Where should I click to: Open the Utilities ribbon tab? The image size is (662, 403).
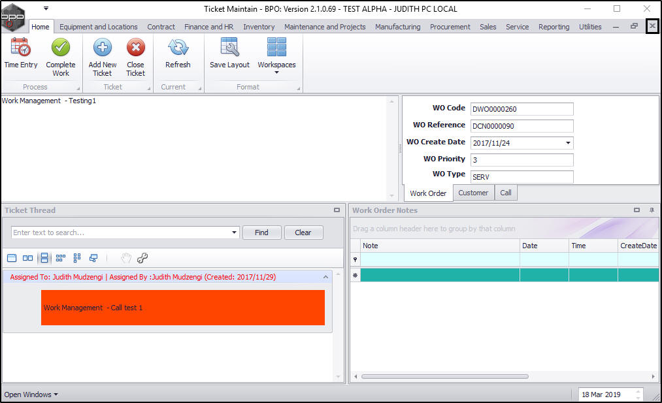pyautogui.click(x=590, y=27)
